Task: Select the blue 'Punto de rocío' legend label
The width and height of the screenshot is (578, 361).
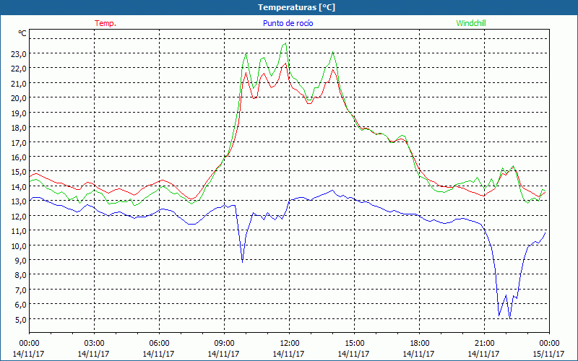Action: coord(288,23)
